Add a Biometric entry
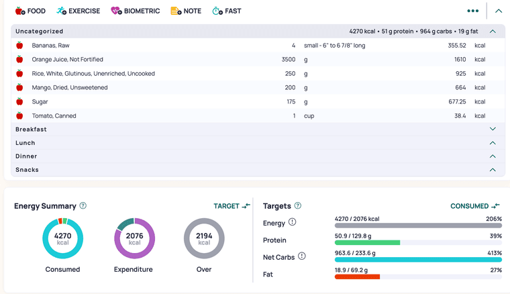The height and width of the screenshot is (294, 510). (135, 11)
